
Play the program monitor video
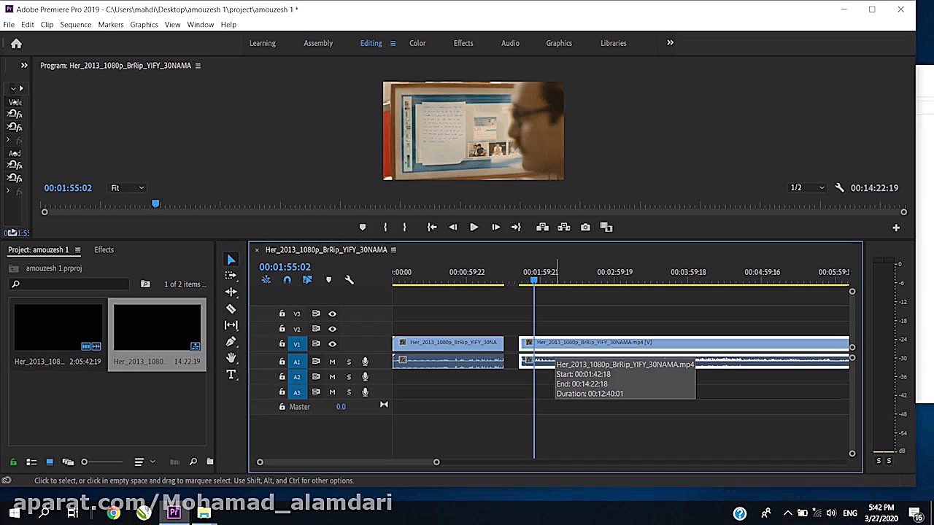pyautogui.click(x=474, y=227)
